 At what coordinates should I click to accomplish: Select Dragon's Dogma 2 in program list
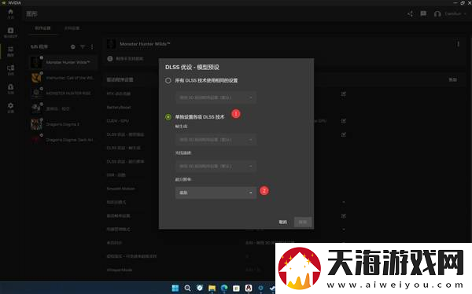(63, 124)
